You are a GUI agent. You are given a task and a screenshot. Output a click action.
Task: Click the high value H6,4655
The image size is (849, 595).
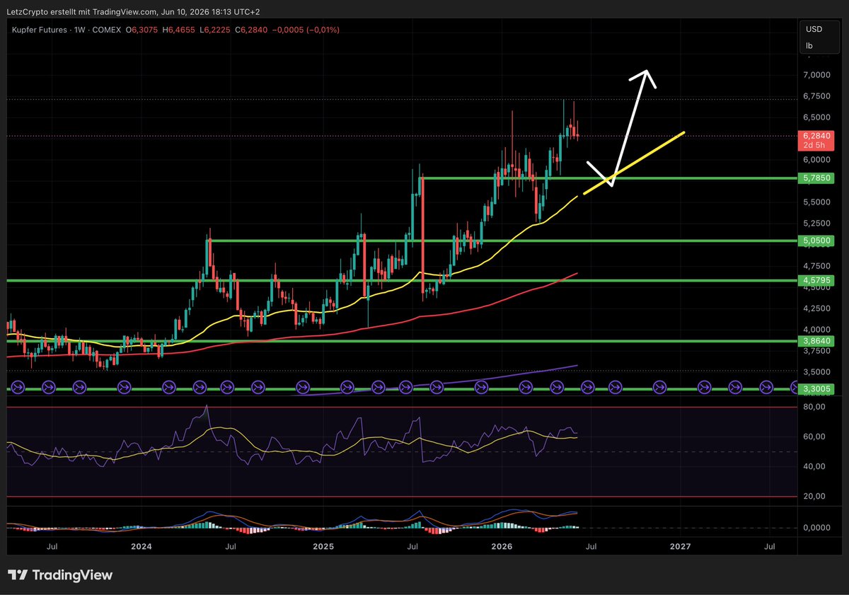[179, 30]
